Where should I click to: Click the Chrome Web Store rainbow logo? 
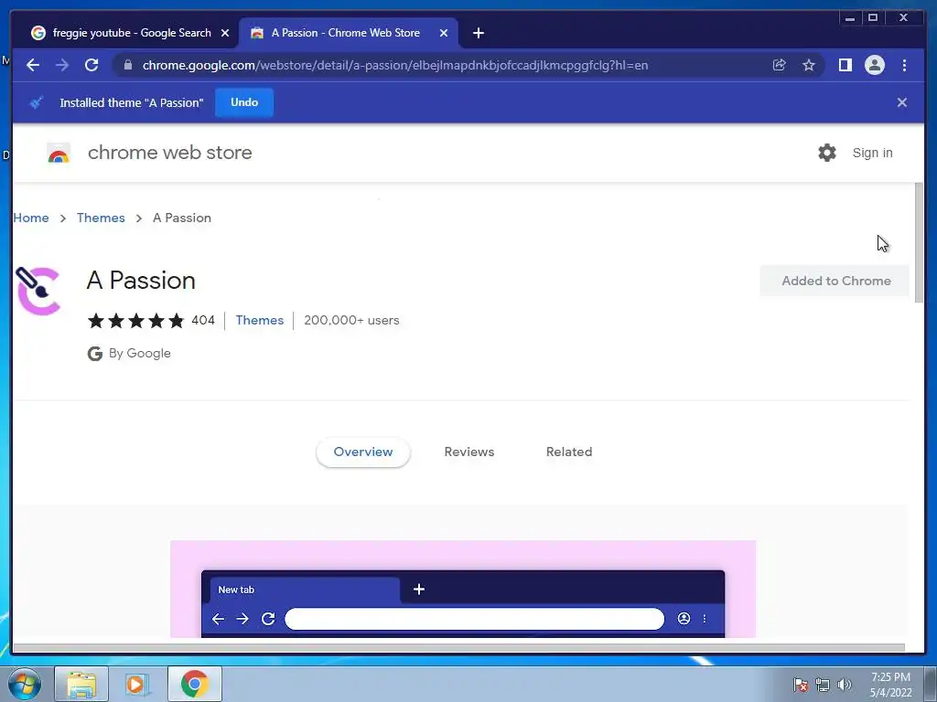coord(59,154)
